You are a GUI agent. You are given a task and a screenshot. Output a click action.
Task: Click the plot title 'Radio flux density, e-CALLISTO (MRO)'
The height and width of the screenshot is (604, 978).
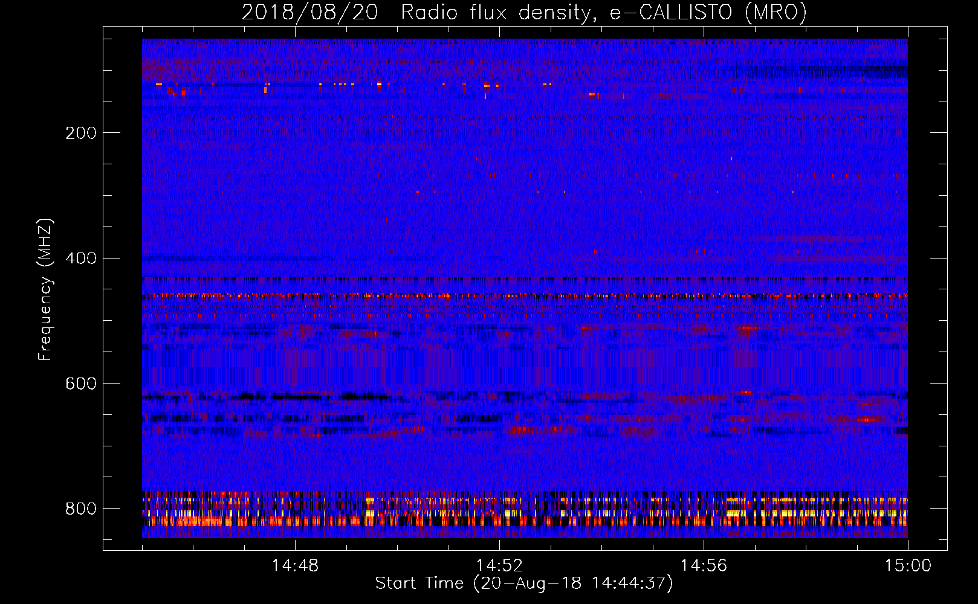603,13
